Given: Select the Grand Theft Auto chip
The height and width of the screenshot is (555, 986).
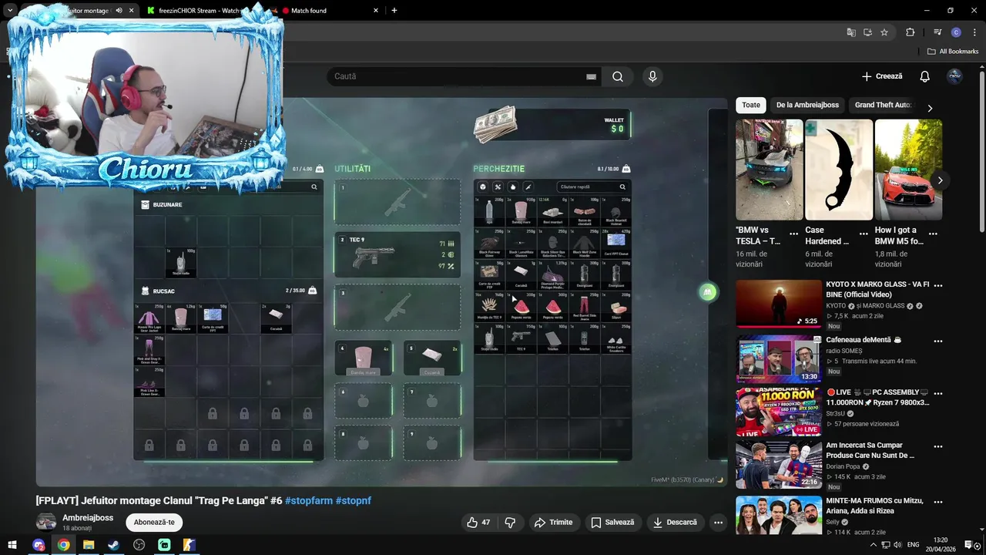Looking at the screenshot, I should coord(883,105).
